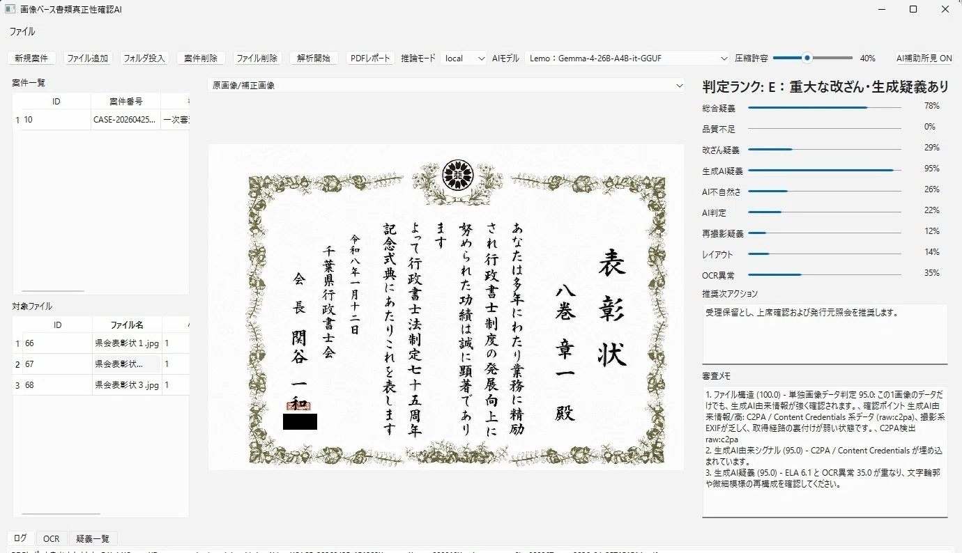Minimize the application window

(881, 9)
